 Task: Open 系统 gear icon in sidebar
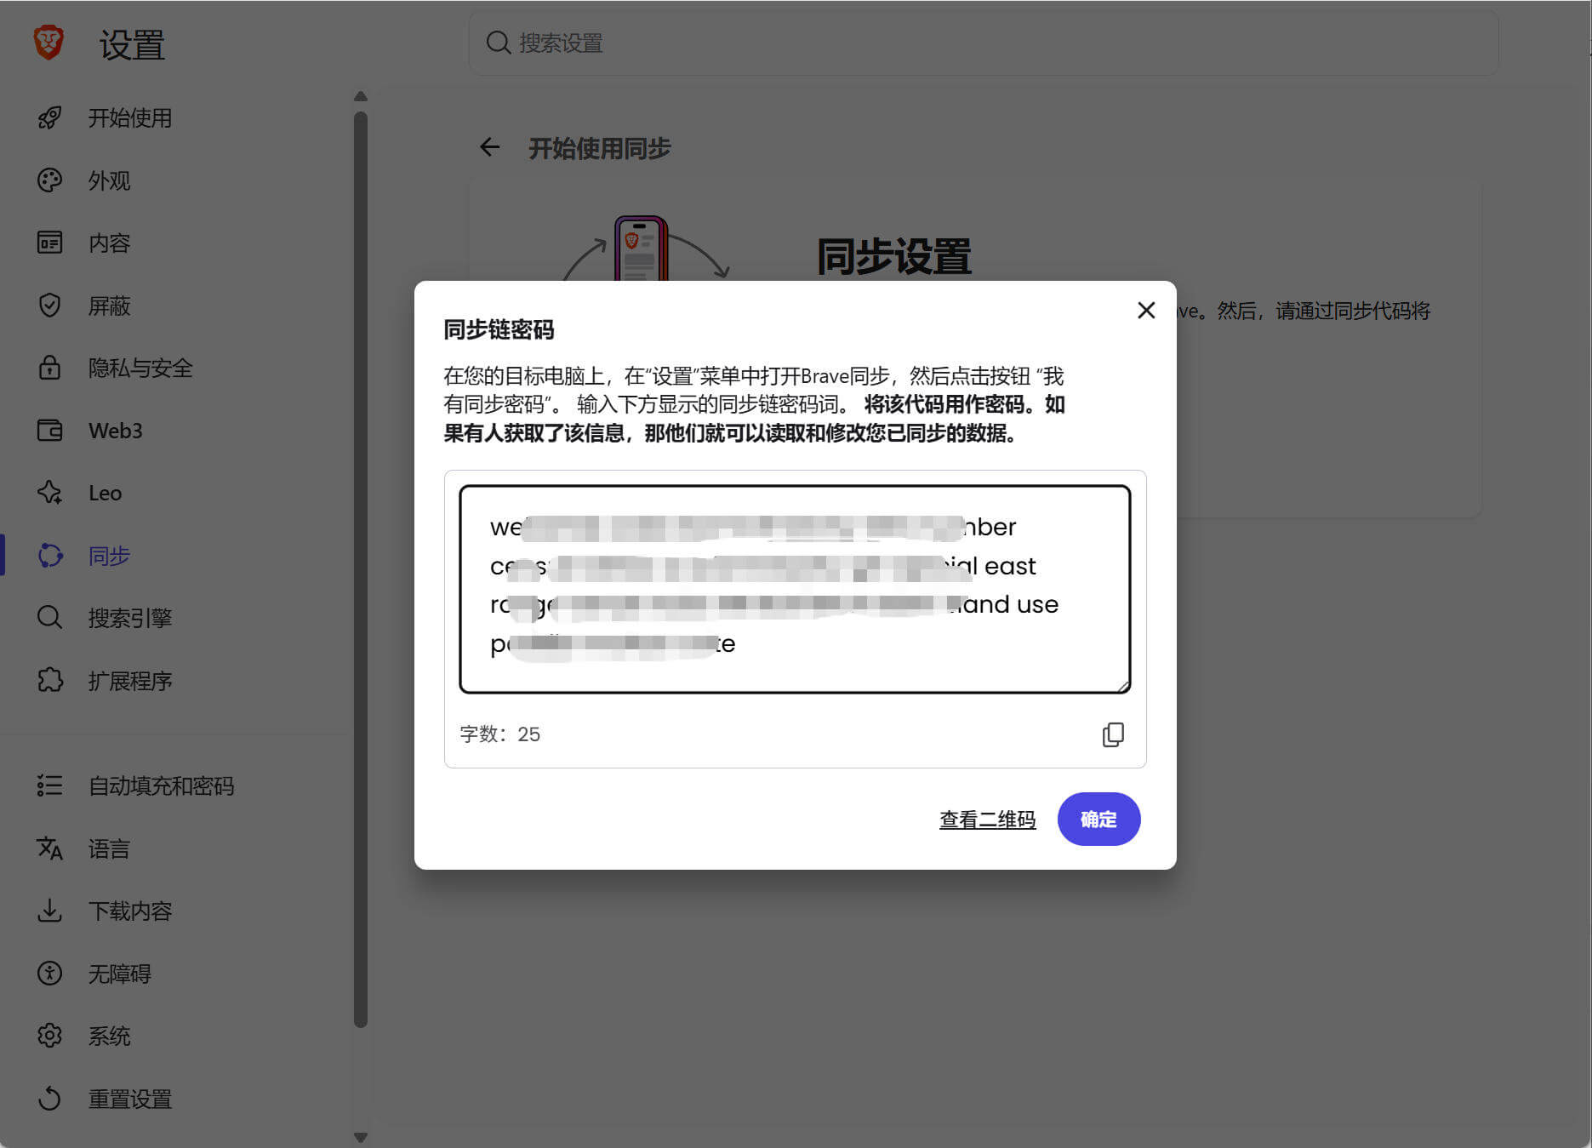coord(49,1036)
